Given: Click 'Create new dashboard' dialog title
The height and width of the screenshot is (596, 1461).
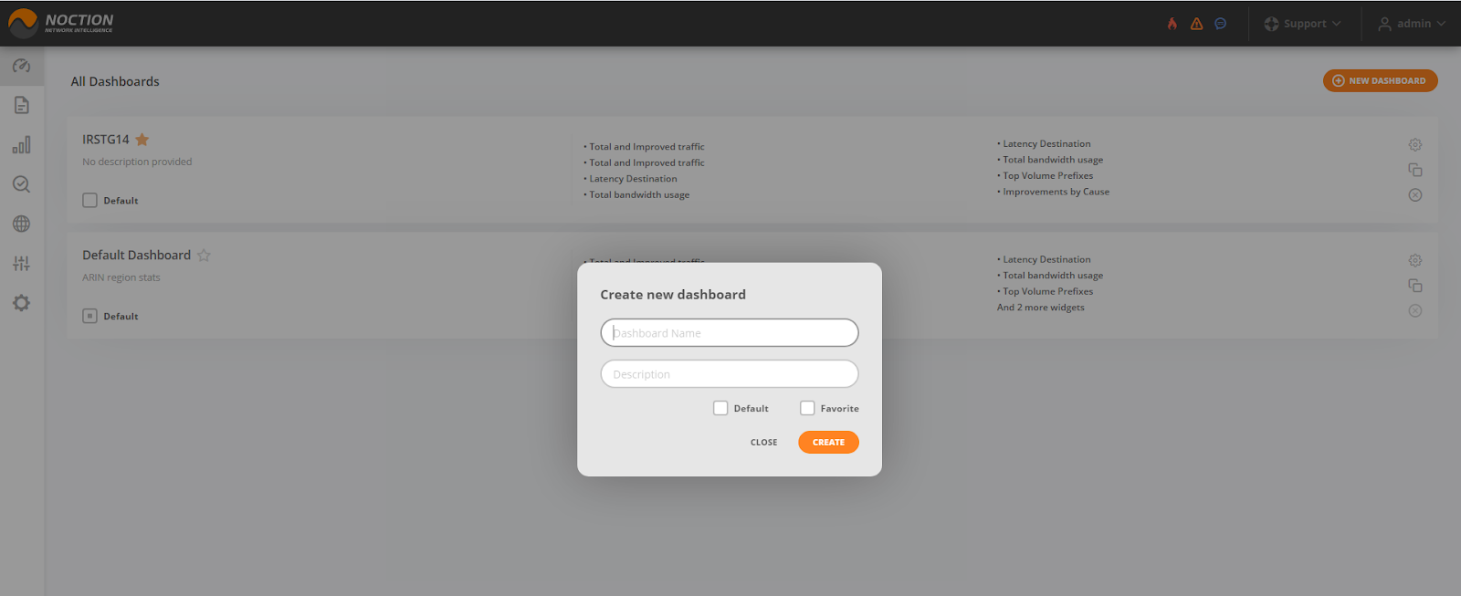Looking at the screenshot, I should [673, 294].
